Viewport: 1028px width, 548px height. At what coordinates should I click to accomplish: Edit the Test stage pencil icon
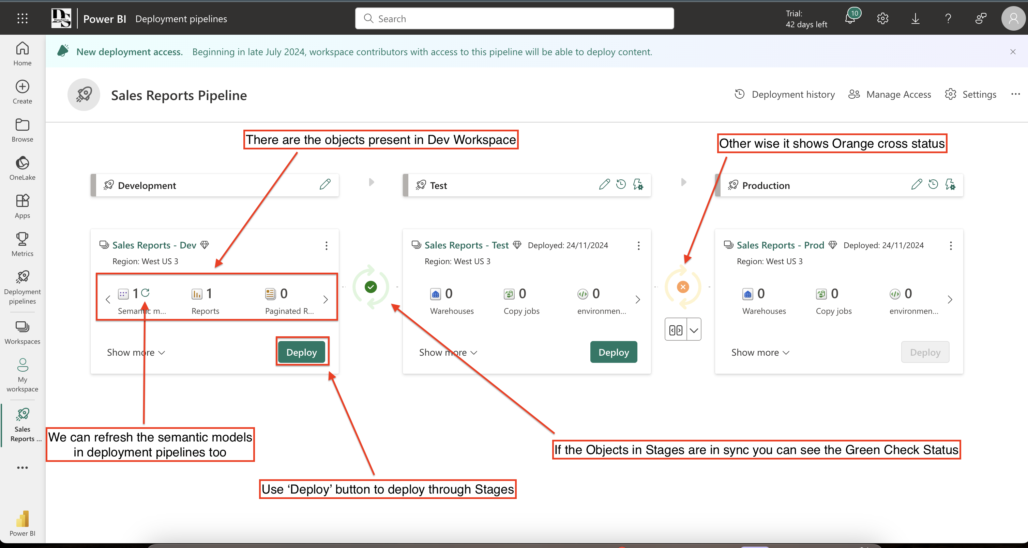[x=604, y=184]
